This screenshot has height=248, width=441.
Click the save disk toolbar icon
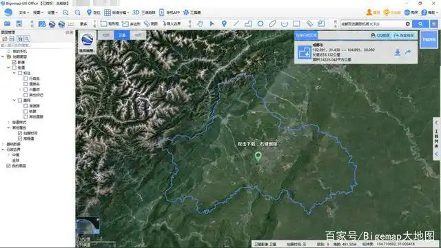pyautogui.click(x=19, y=23)
